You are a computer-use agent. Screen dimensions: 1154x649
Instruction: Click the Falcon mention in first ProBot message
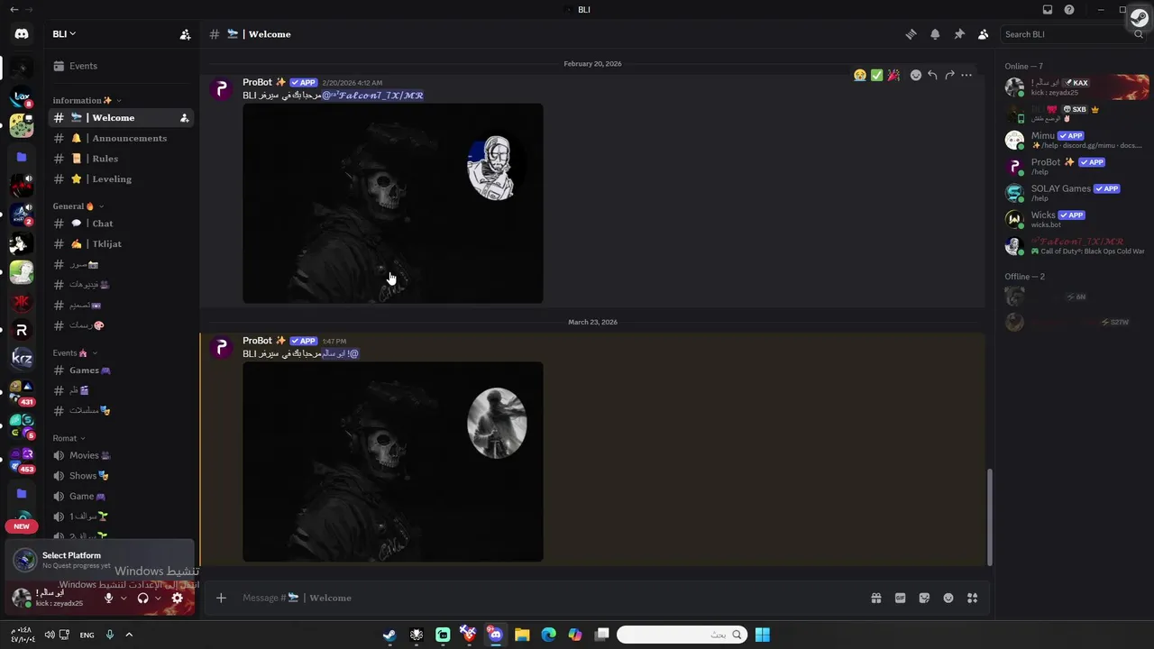click(x=372, y=96)
